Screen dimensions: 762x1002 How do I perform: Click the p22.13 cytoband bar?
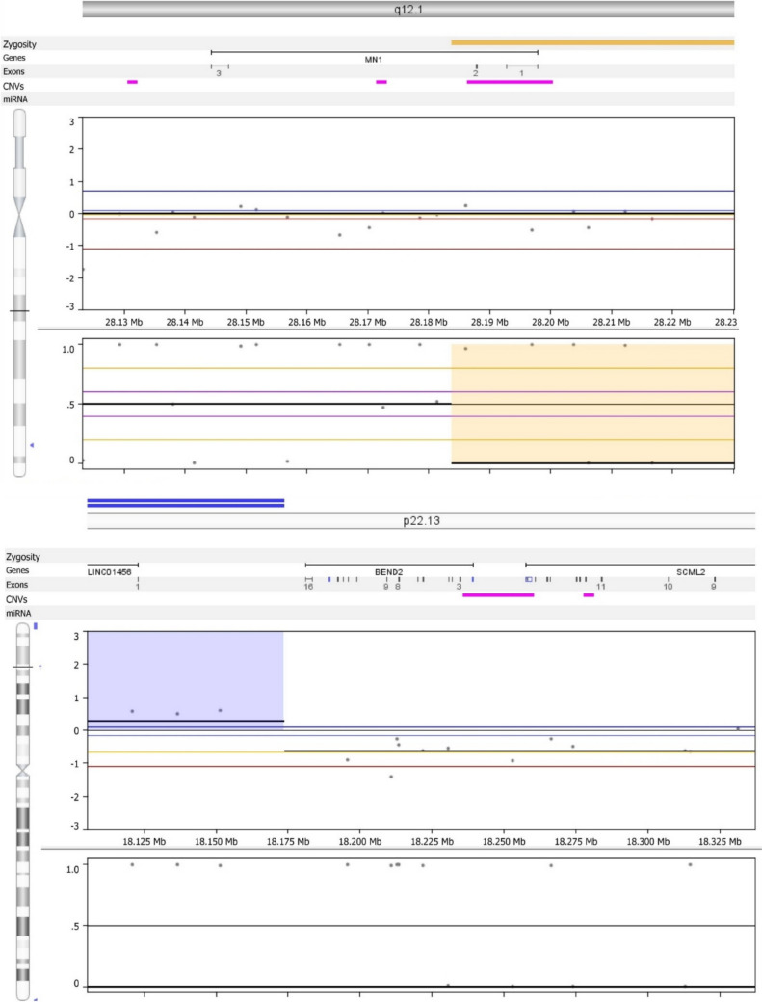[x=421, y=521]
